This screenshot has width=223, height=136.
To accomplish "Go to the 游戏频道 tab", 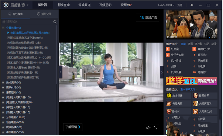I will (x=85, y=5).
